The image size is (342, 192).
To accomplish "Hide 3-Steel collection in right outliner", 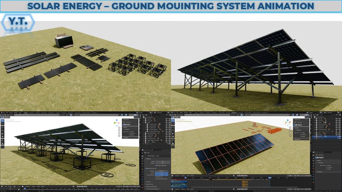I will coord(338,122).
